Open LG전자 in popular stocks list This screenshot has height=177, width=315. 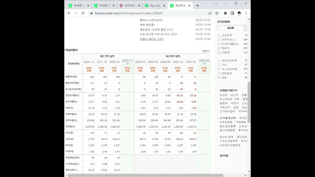(226, 53)
